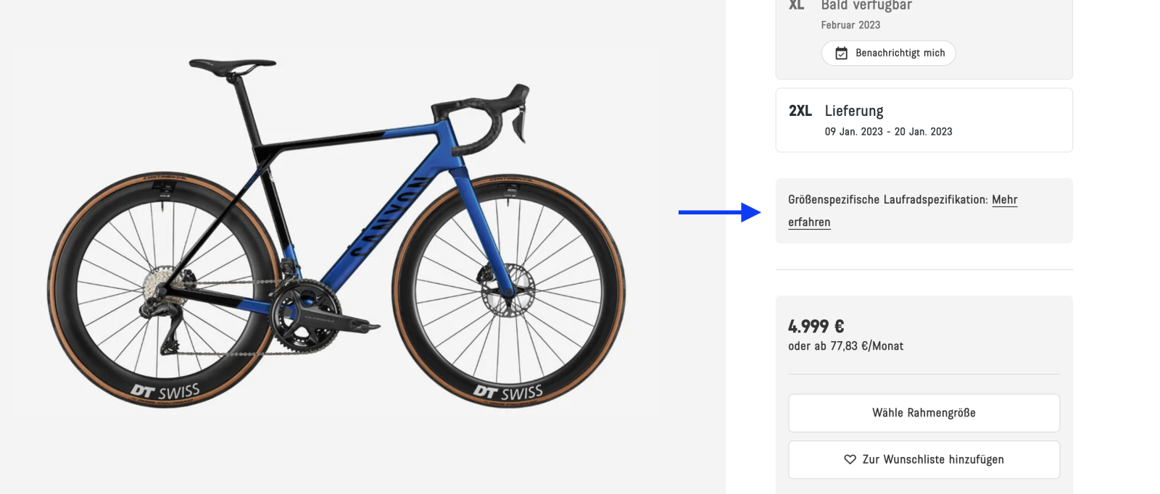Click the 4.999 € price

[816, 326]
